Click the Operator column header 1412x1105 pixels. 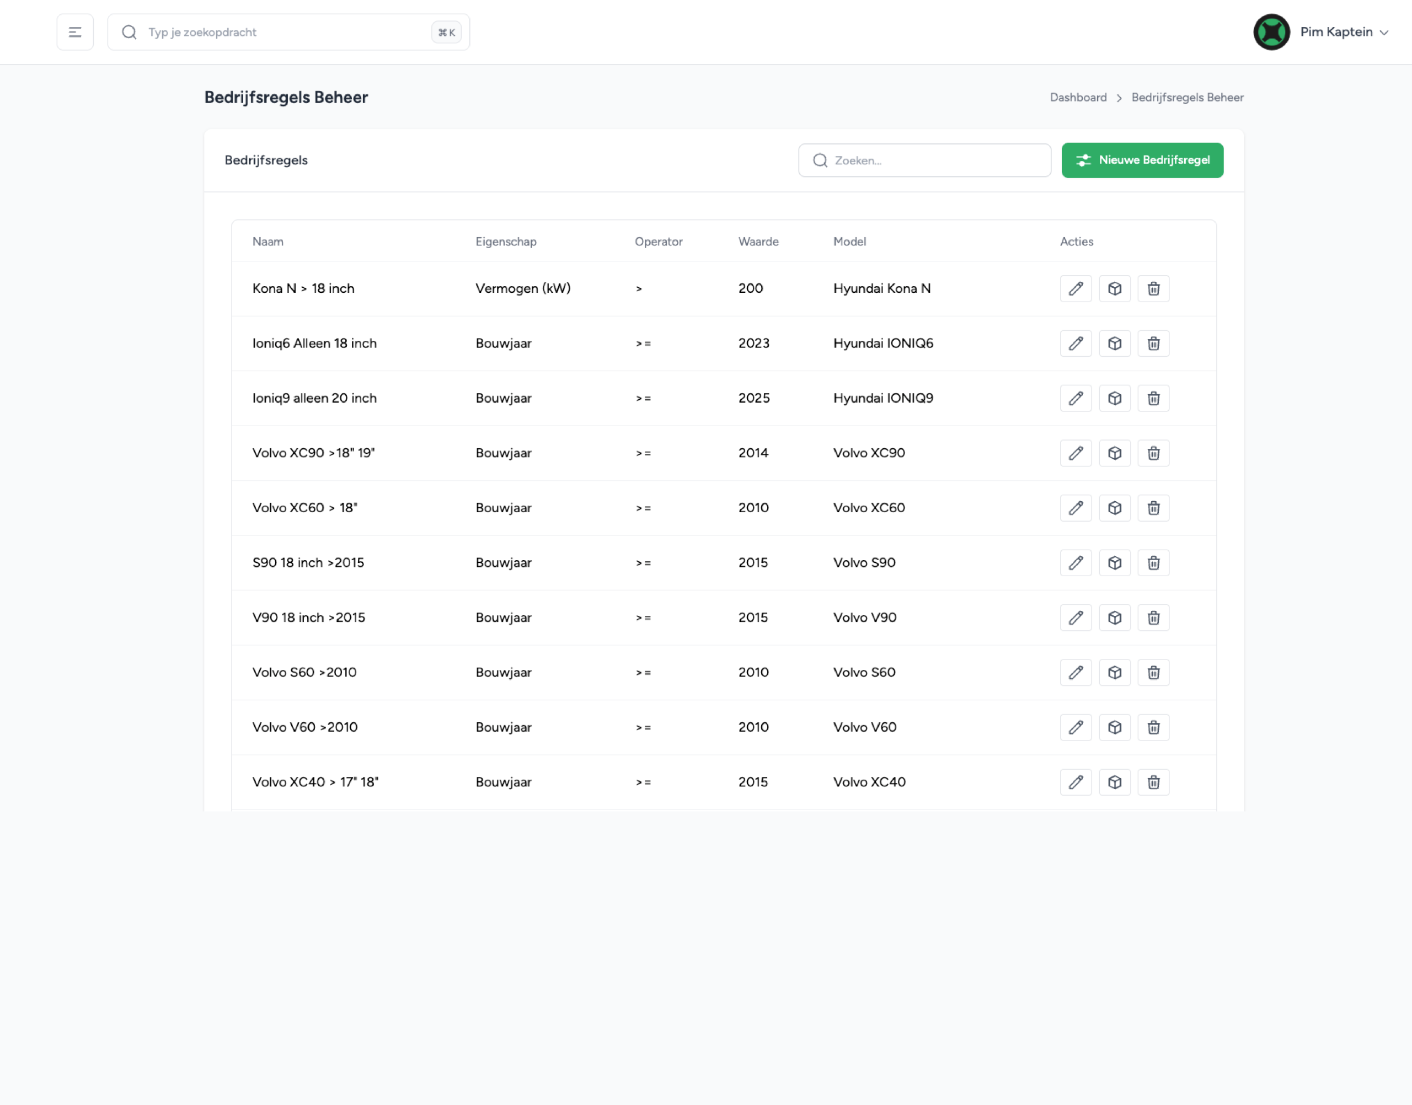coord(659,242)
